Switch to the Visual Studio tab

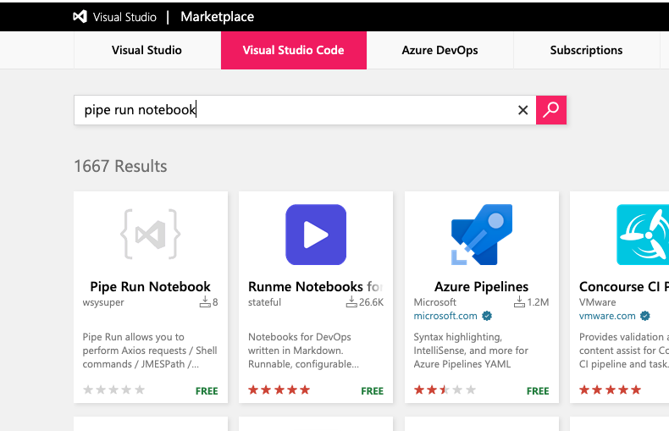click(147, 50)
